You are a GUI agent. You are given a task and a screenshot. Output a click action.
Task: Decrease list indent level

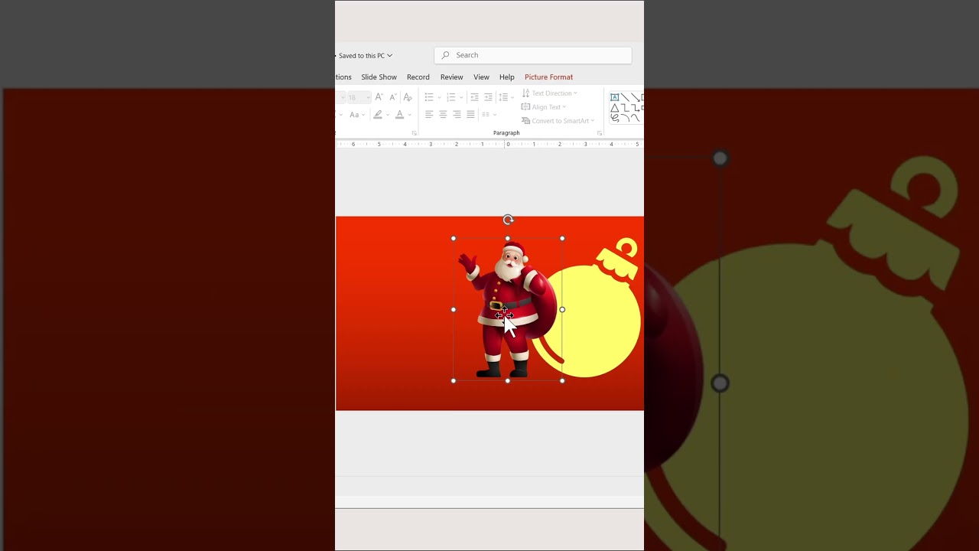point(474,97)
